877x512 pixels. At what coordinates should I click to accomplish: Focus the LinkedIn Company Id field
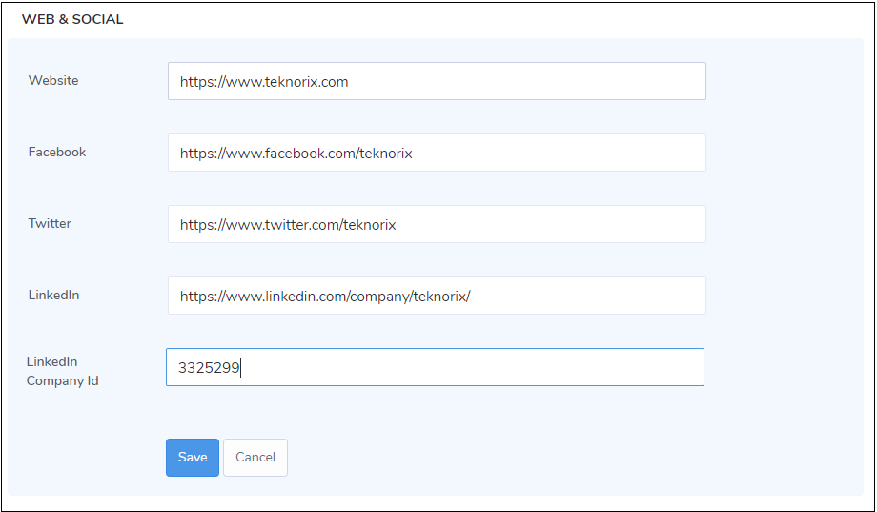coord(435,367)
